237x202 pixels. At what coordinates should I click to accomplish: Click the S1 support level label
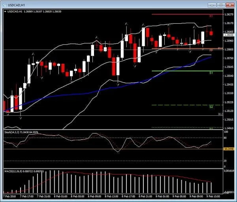coord(211,73)
